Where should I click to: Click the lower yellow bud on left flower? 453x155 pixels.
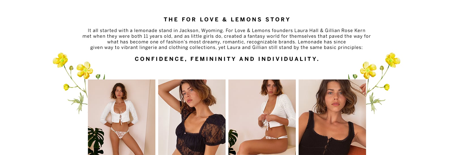[x=66, y=87]
